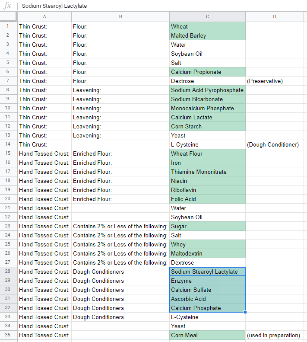Viewport: 307px width, 342px height.
Task: Select the green Wheat cell
Action: pyautogui.click(x=207, y=26)
